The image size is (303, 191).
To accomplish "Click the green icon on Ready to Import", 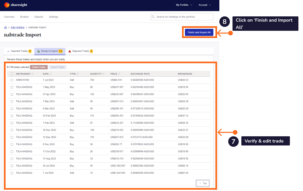I will click(x=38, y=51).
